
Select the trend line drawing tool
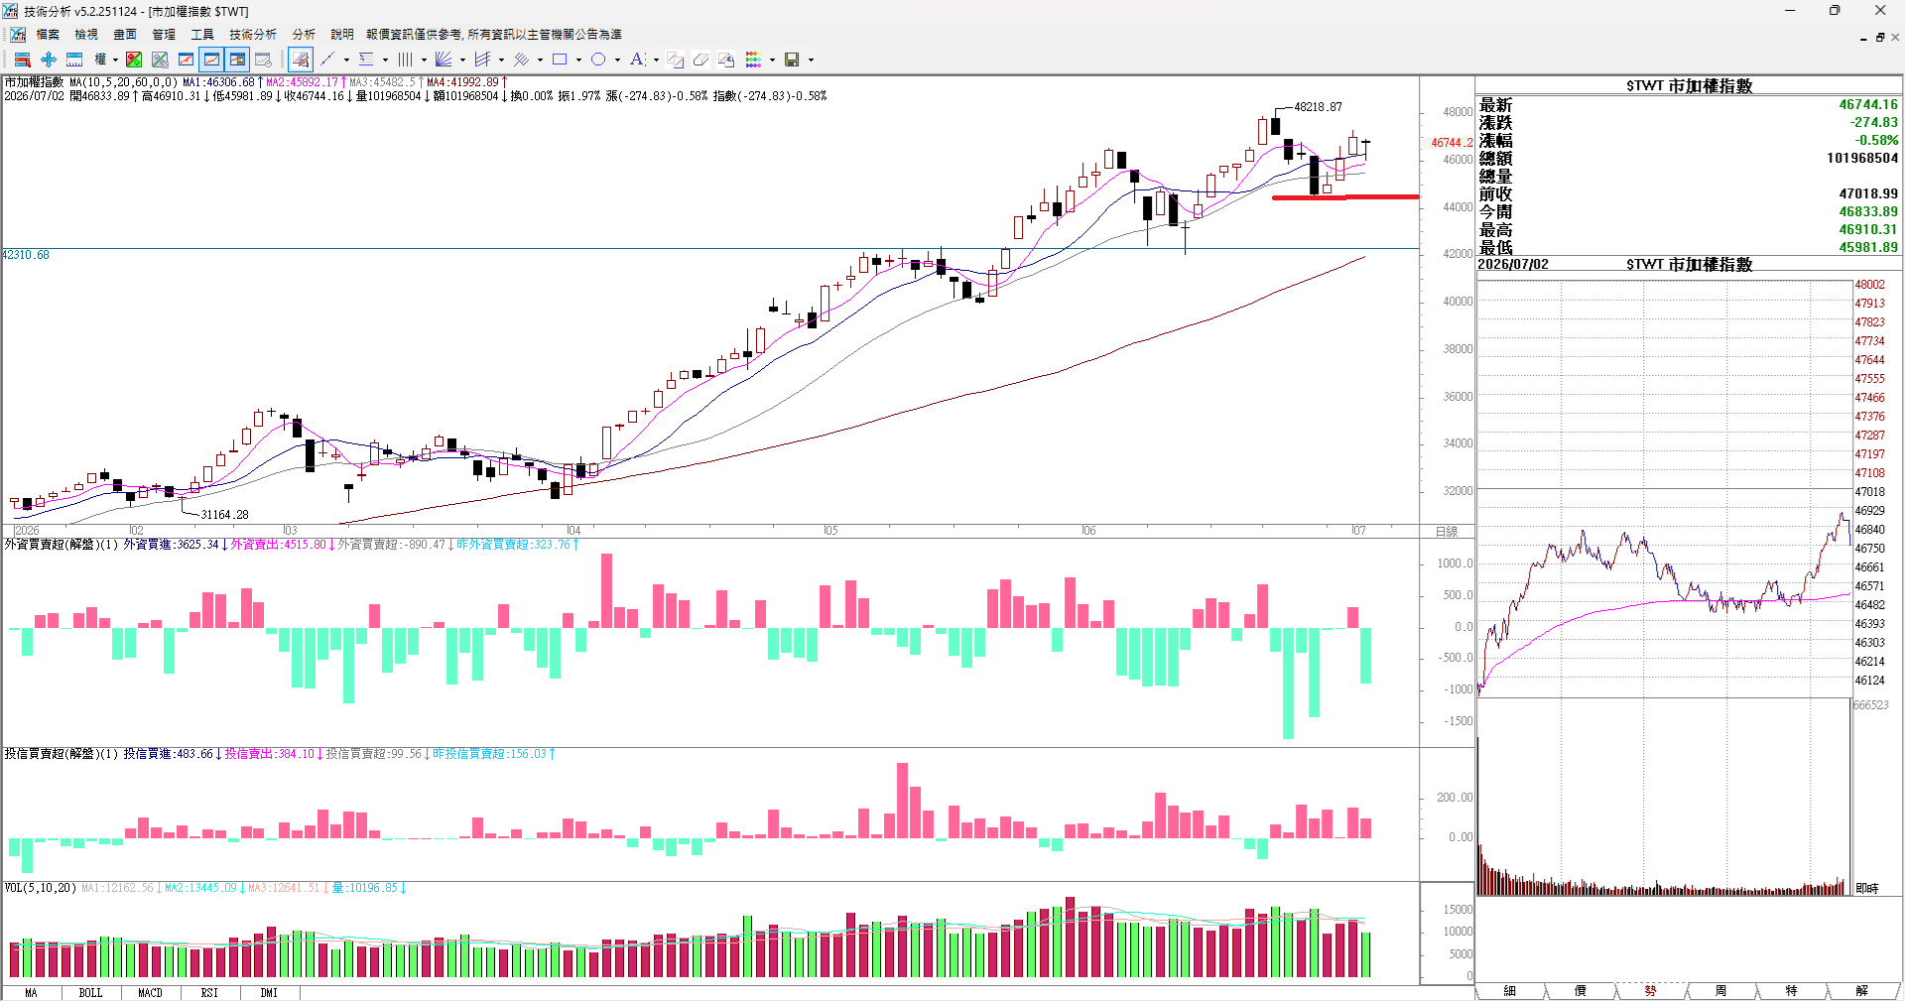click(327, 60)
